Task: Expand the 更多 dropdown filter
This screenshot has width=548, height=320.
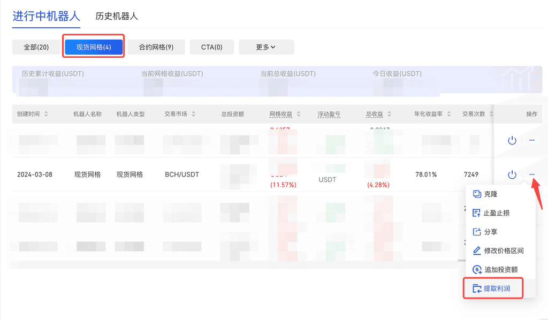Action: pos(266,47)
